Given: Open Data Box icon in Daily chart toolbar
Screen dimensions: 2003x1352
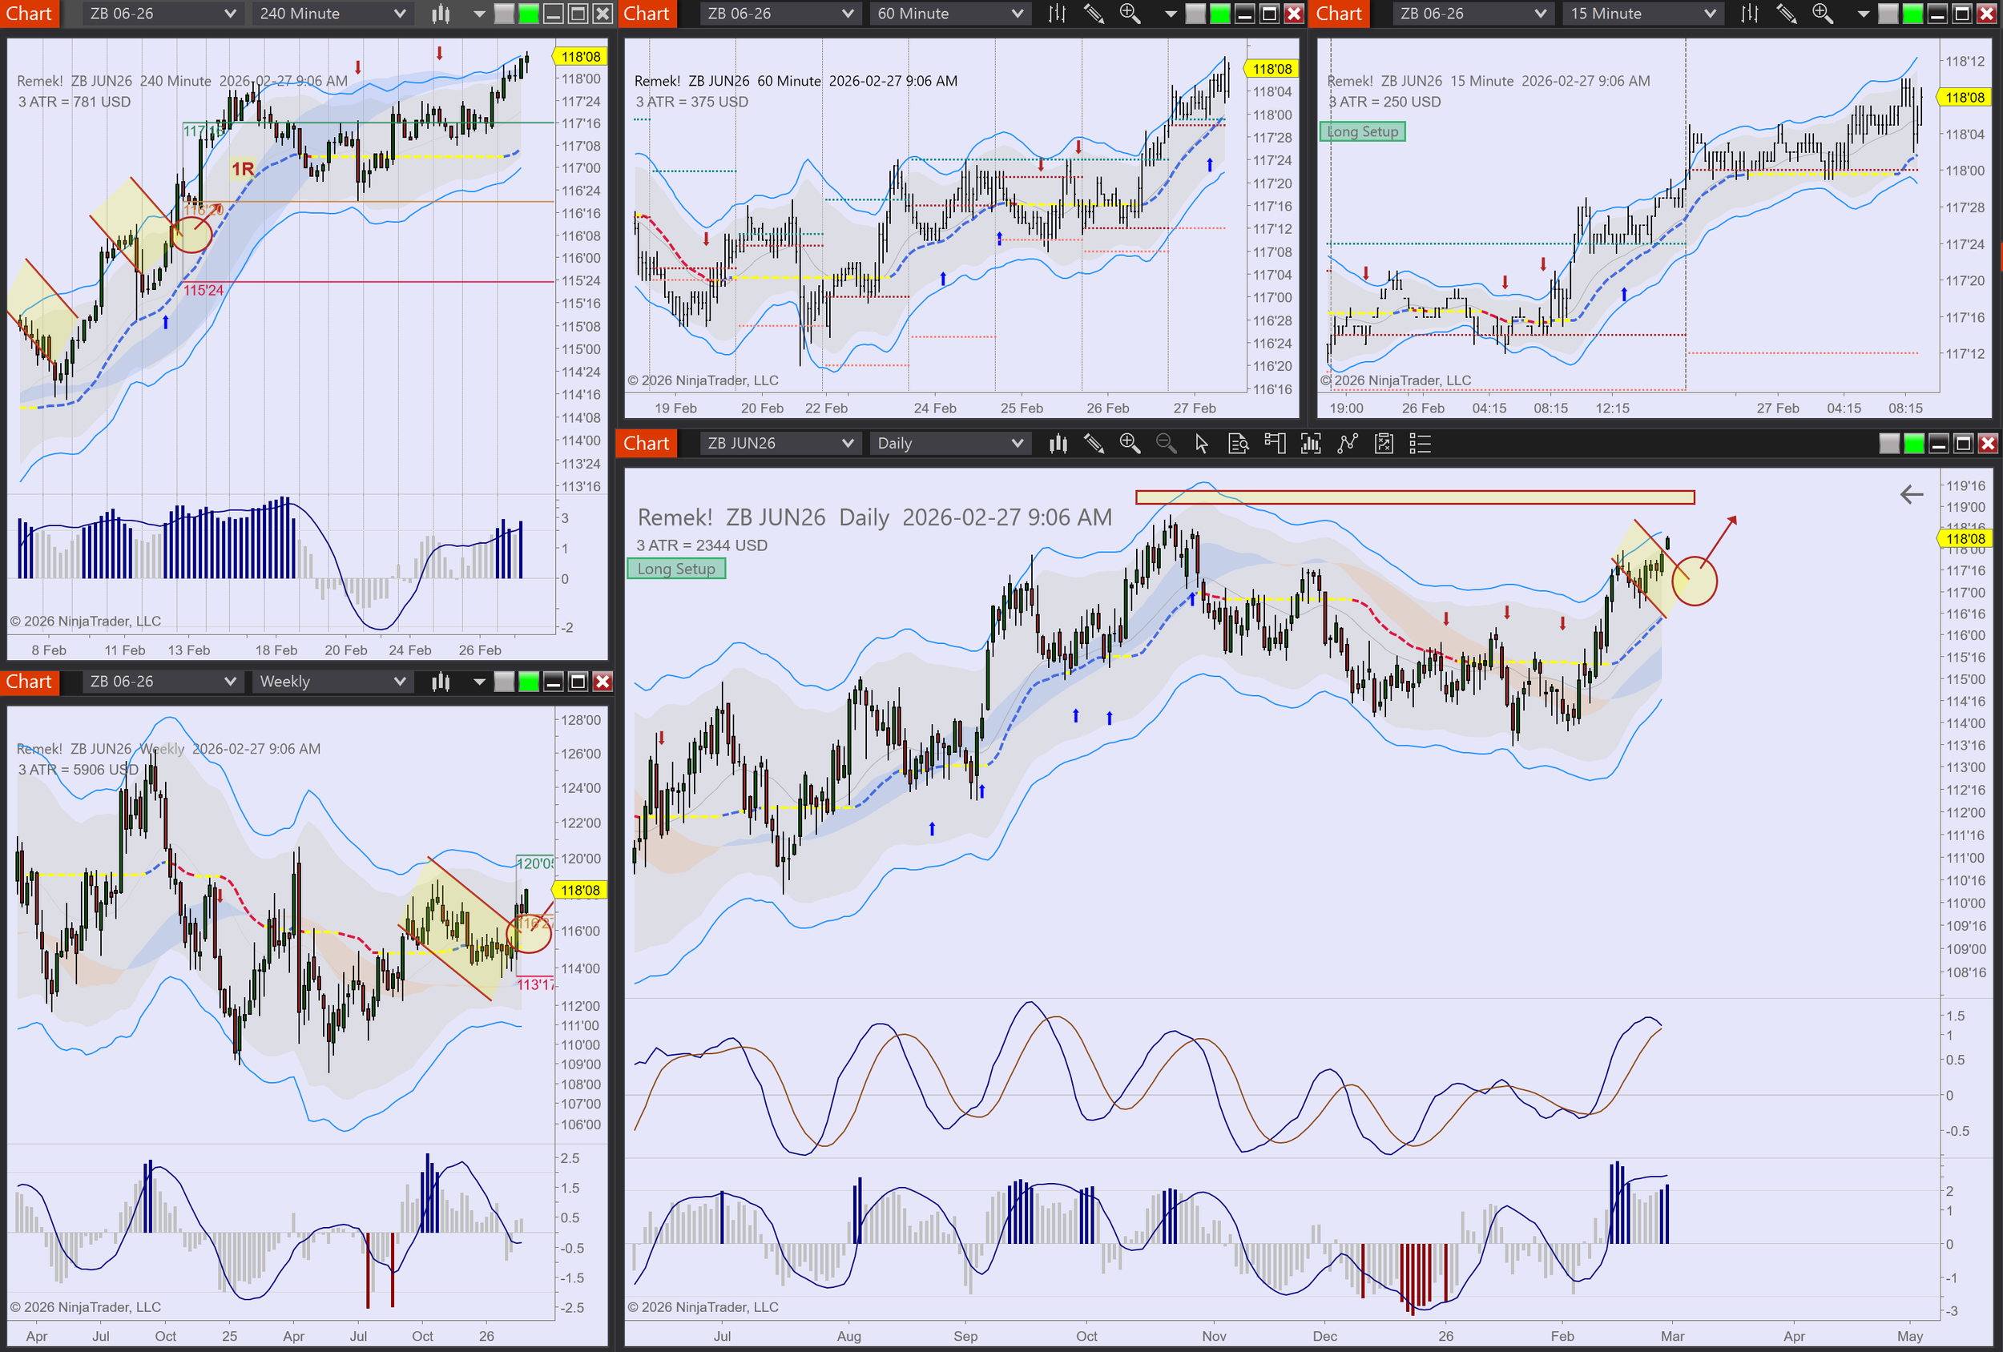Looking at the screenshot, I should (1238, 443).
